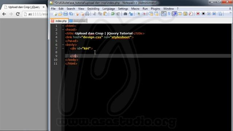The height and width of the screenshot is (131, 233).
Task: Click Chrome's back arrow button
Action: (x=4, y=14)
